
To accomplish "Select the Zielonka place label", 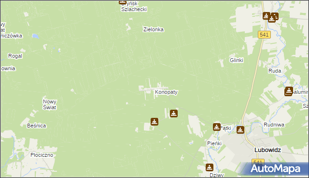I will [x=154, y=29].
